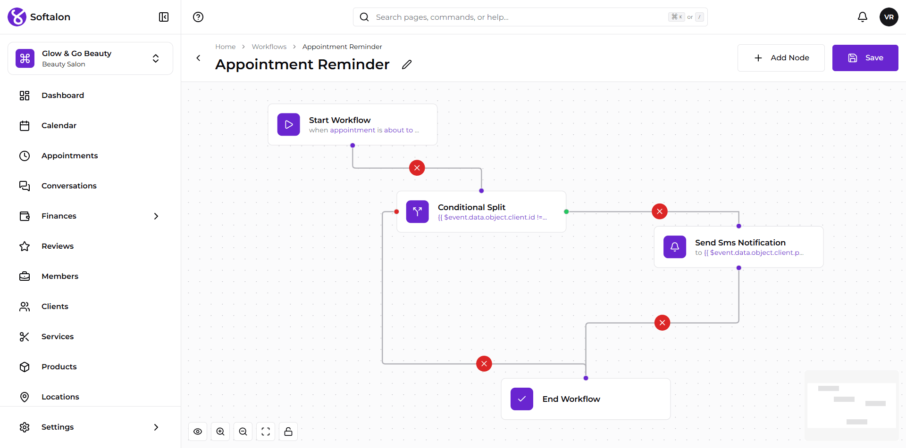
Task: Click the Finances menu item
Action: click(90, 216)
